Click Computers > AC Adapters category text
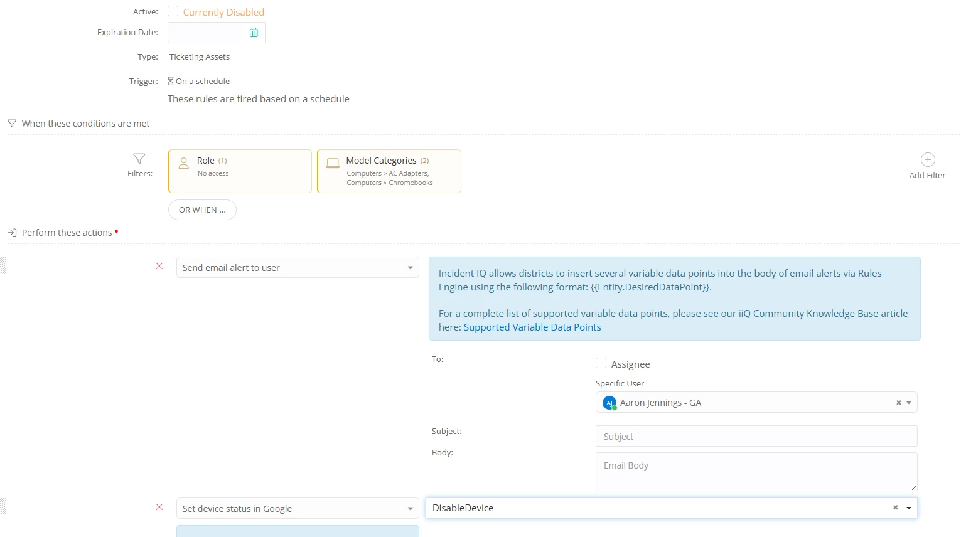Screen dimensions: 961x537 coord(387,173)
